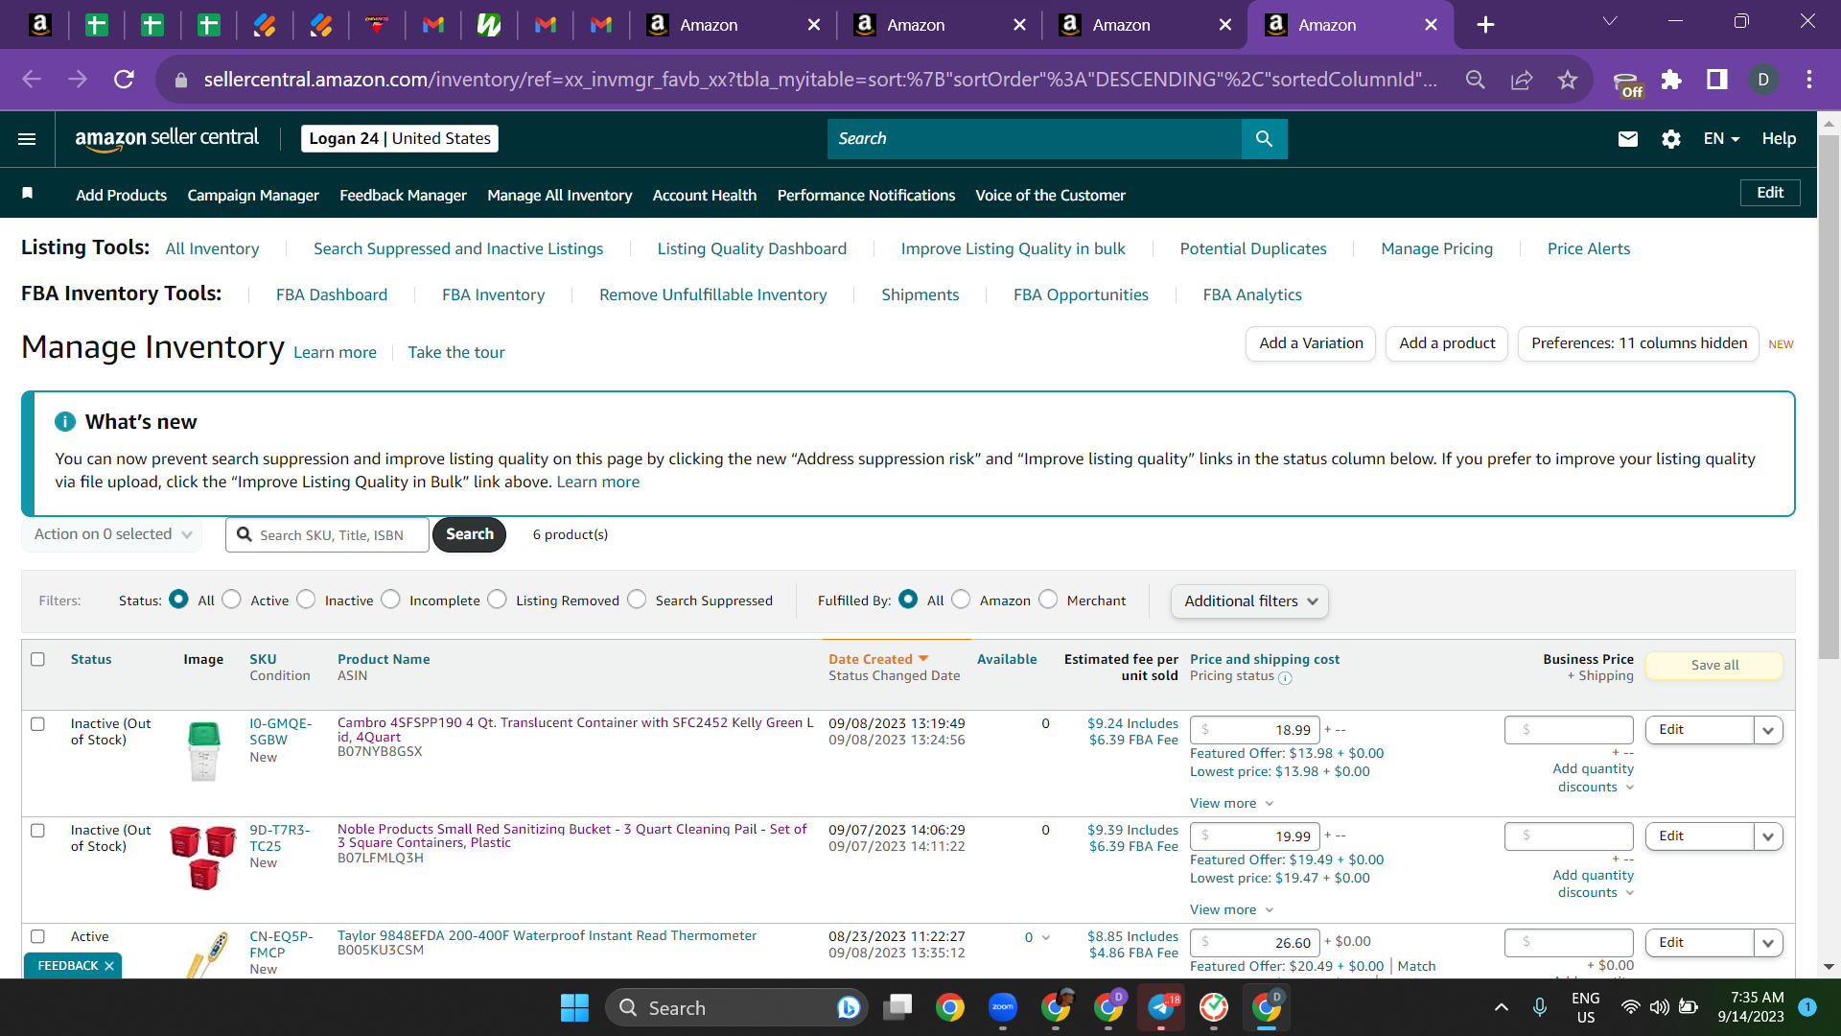The image size is (1841, 1036).
Task: Select Fulfilled By Merchant radio button
Action: 1048,600
